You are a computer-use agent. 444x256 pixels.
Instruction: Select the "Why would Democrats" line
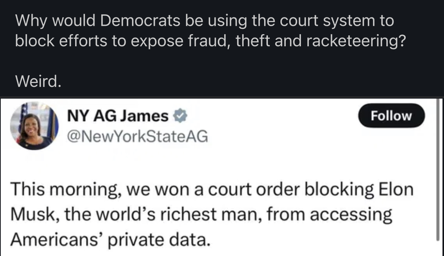tap(205, 21)
